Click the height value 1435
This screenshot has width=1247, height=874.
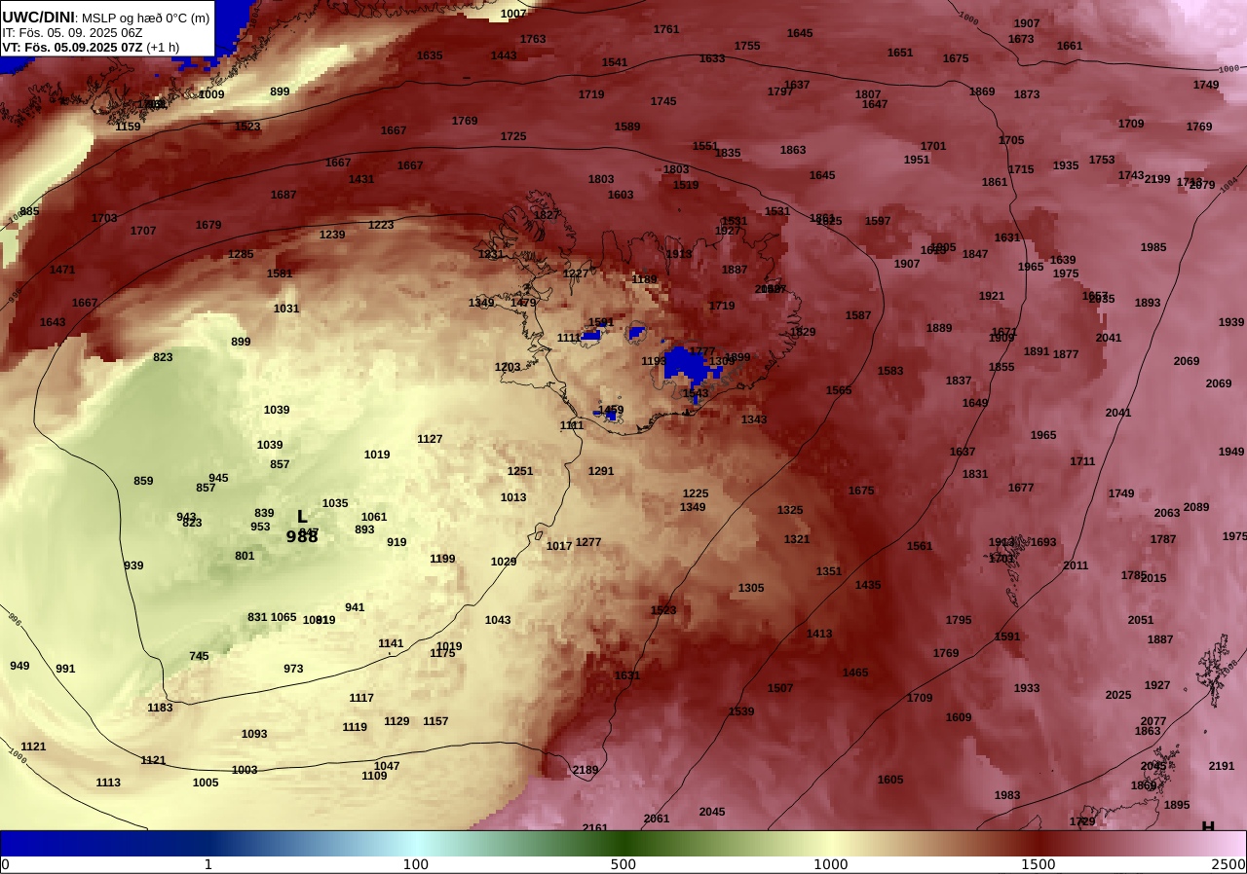[868, 585]
